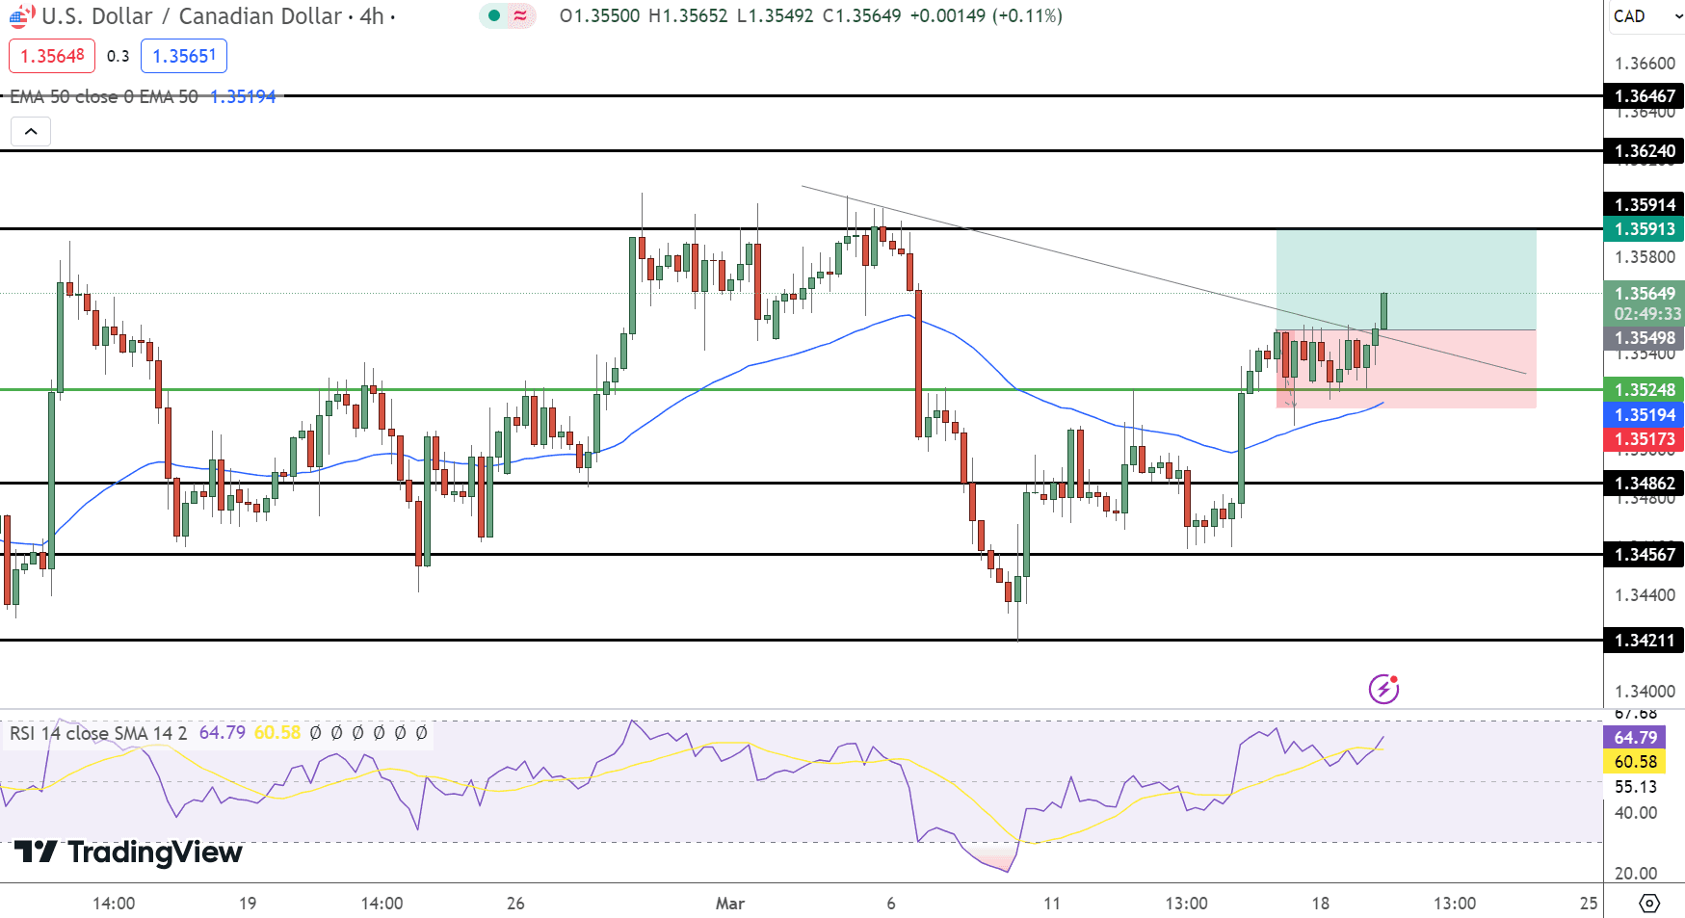
Task: Click the spread value 0.3
Action: coord(118,56)
